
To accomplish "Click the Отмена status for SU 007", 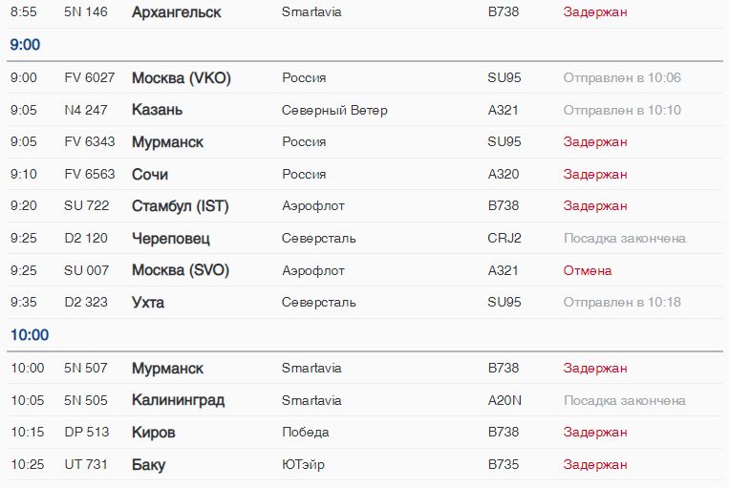I will [588, 270].
